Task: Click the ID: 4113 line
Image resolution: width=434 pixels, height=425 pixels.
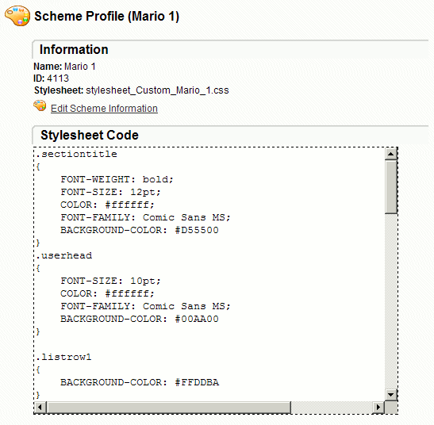Action: [x=51, y=78]
